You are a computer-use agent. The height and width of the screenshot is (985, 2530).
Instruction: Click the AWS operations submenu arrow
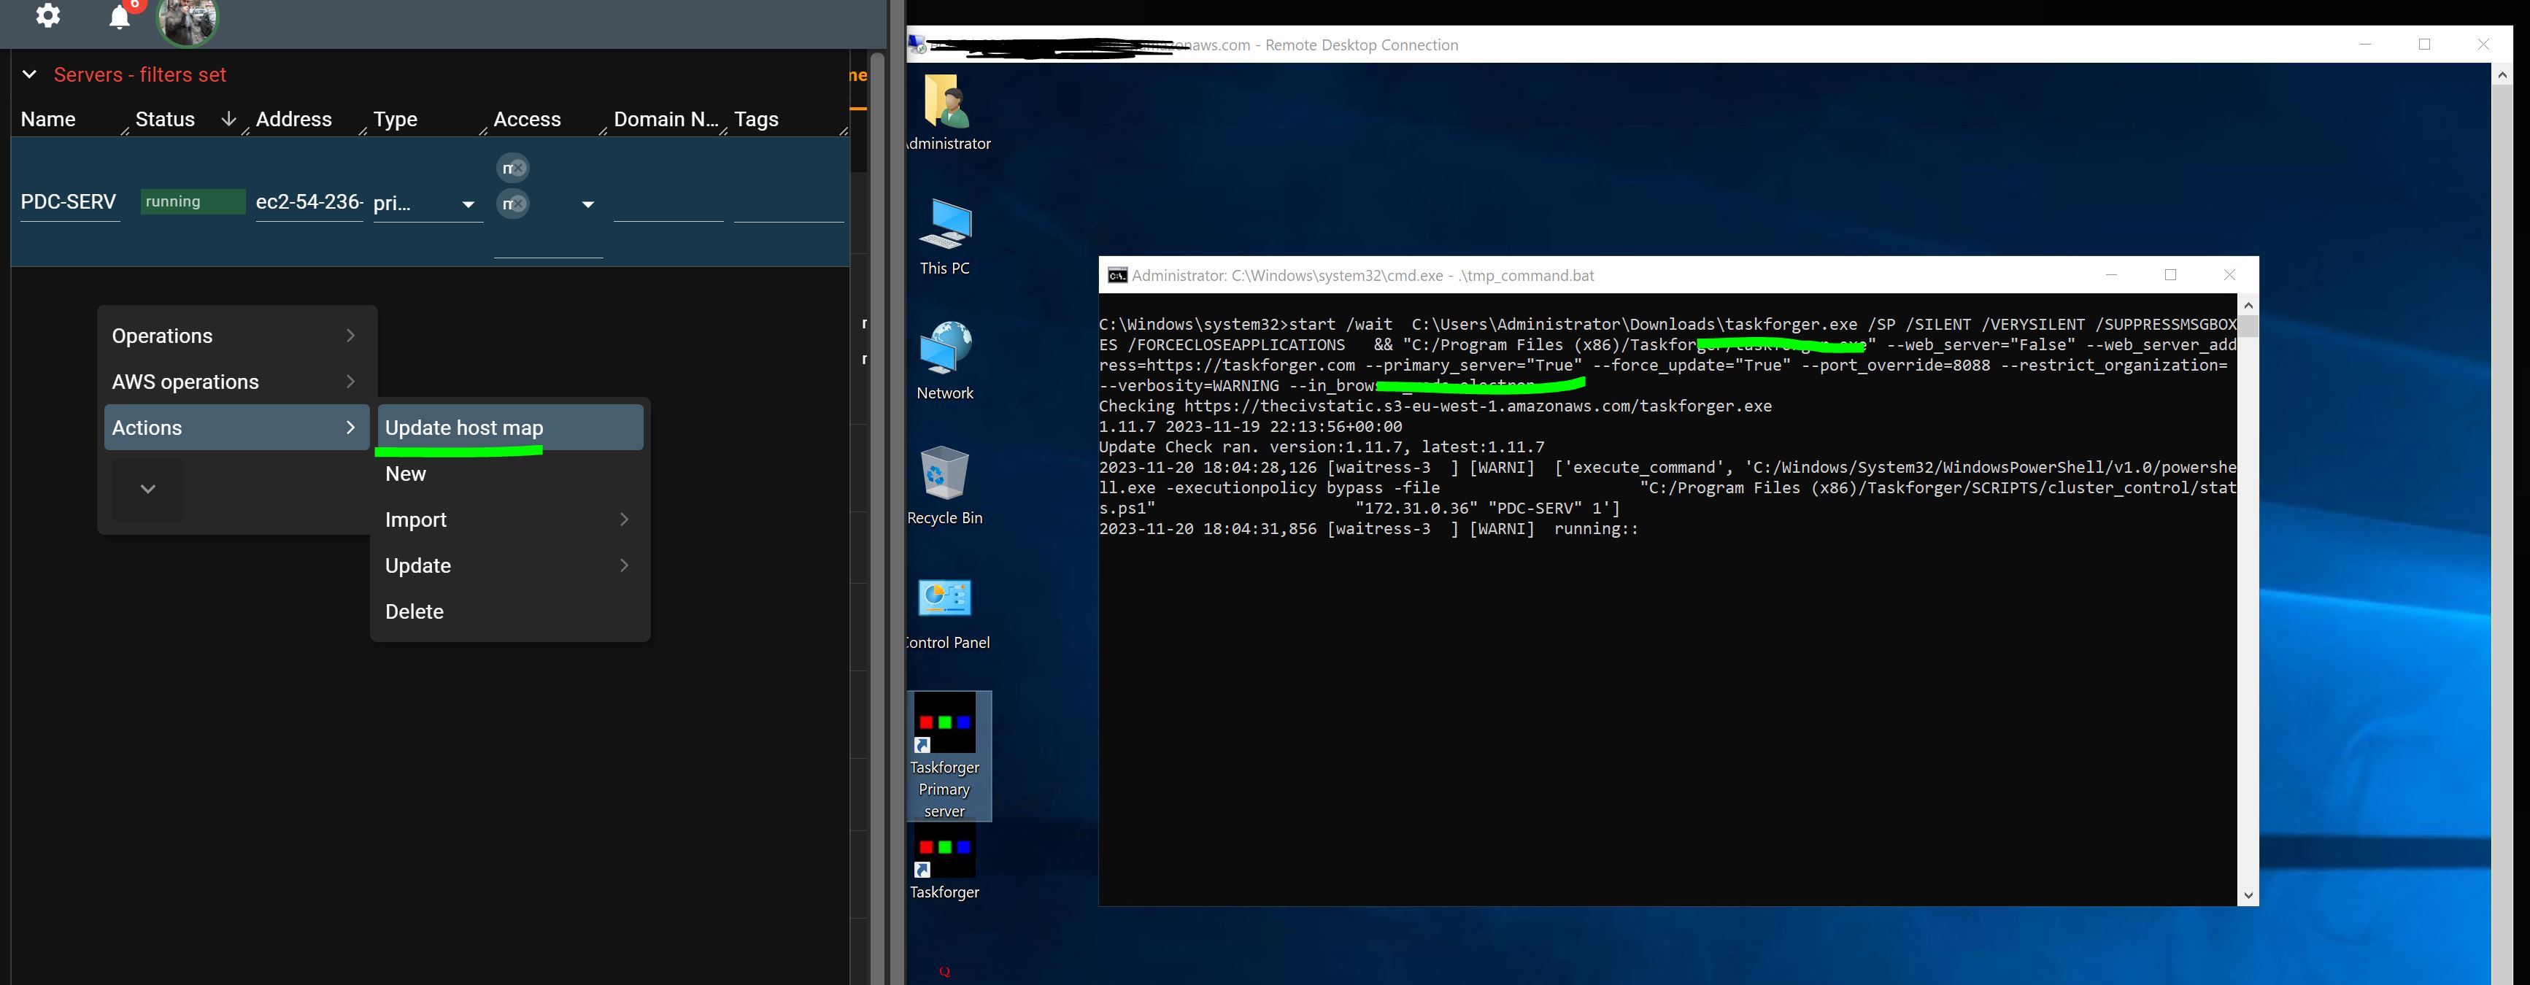click(350, 382)
